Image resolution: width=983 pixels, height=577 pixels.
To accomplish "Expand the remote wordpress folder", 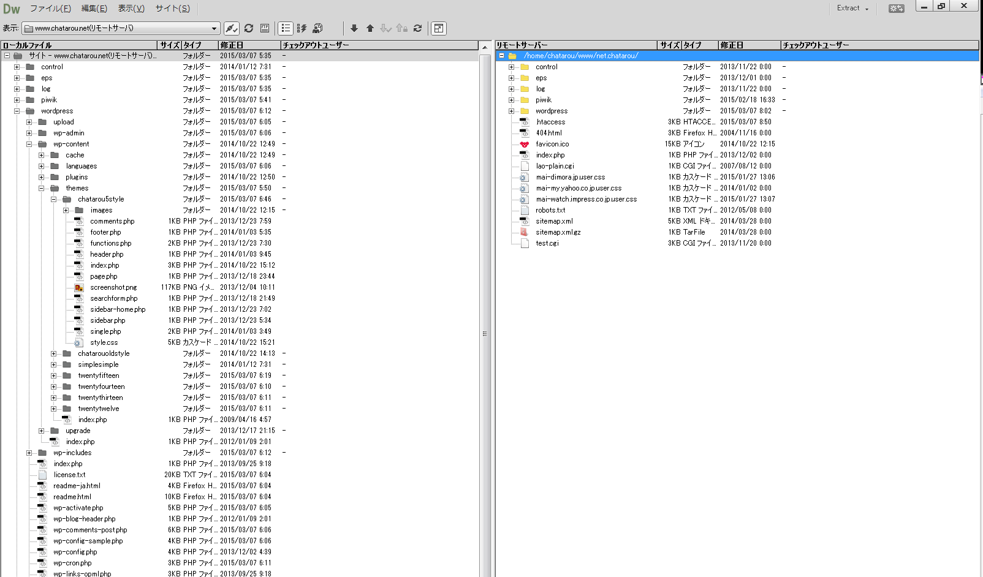I will click(512, 111).
